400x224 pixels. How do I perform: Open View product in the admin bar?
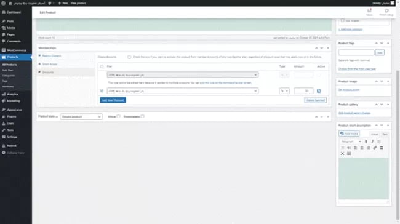[78, 3]
